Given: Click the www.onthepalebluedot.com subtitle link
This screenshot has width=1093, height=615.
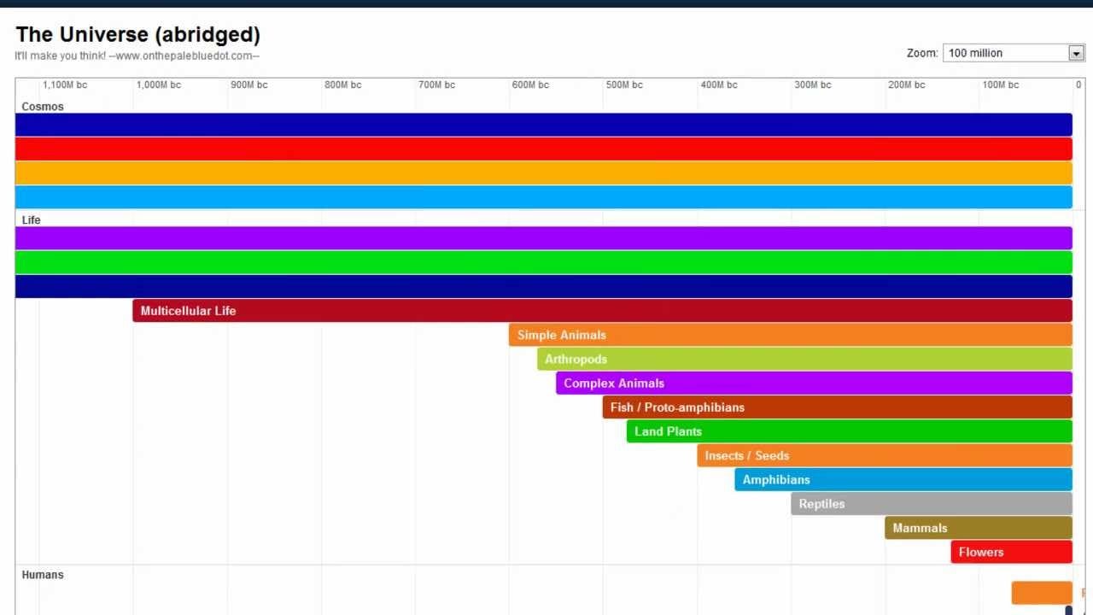Looking at the screenshot, I should pyautogui.click(x=184, y=56).
